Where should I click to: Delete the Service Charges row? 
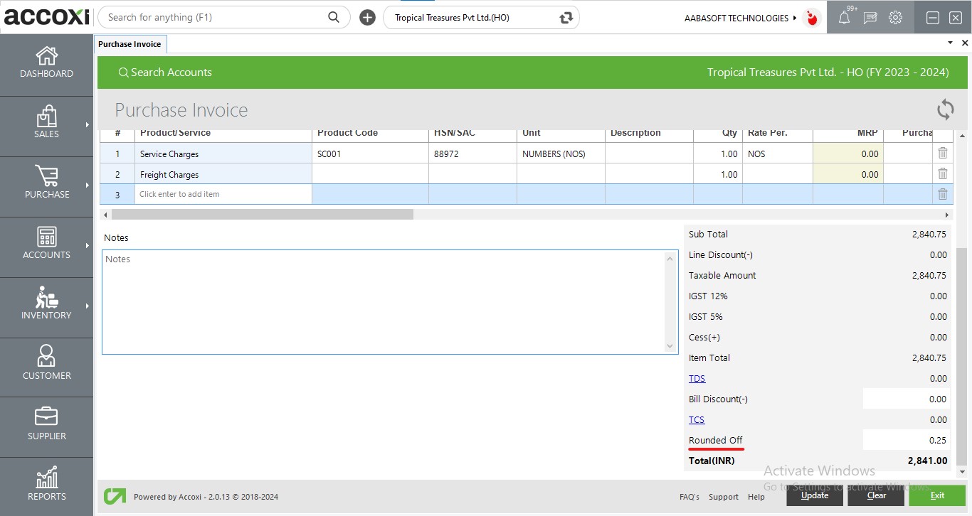pos(942,154)
